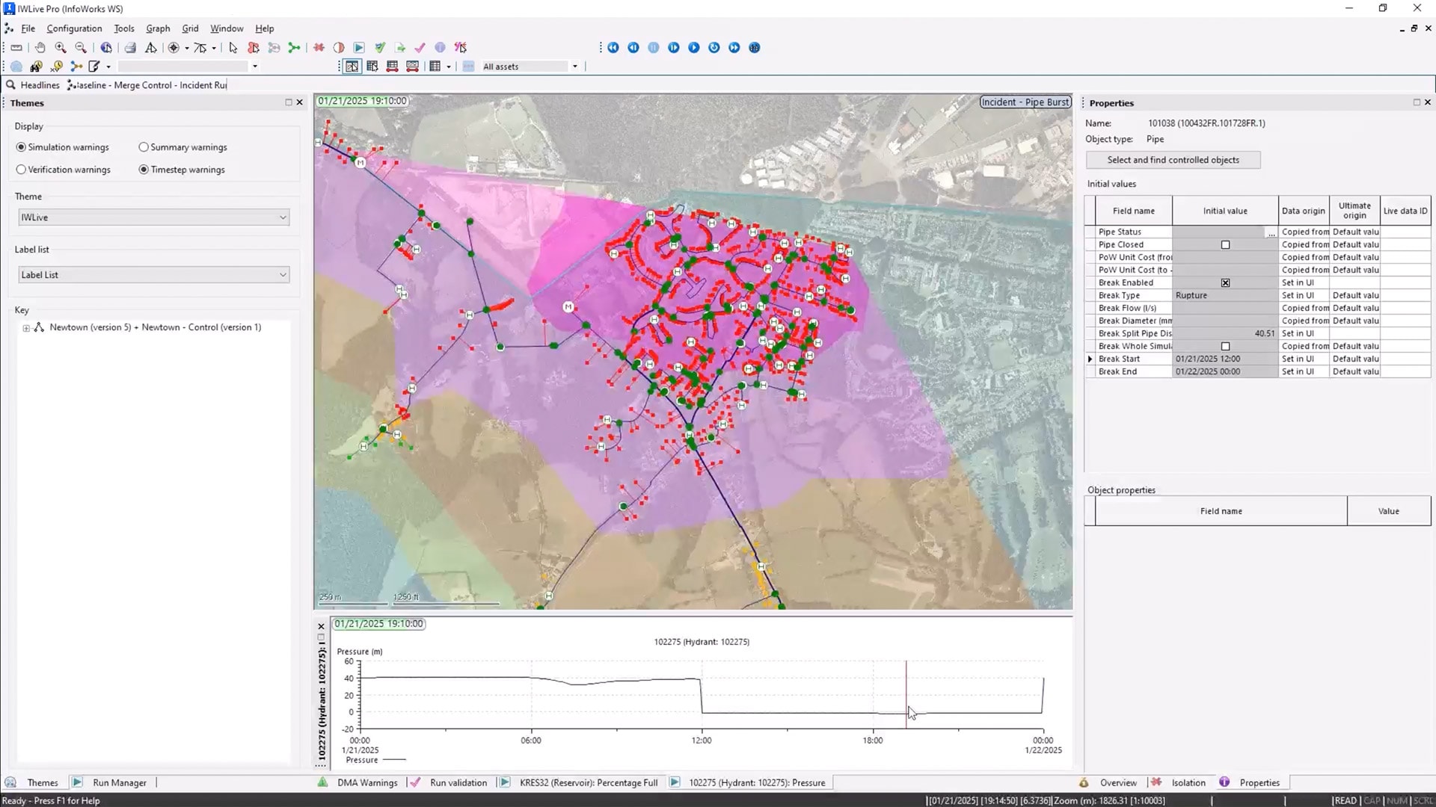Click the Break End date value field
This screenshot has height=807, width=1436.
pos(1224,371)
